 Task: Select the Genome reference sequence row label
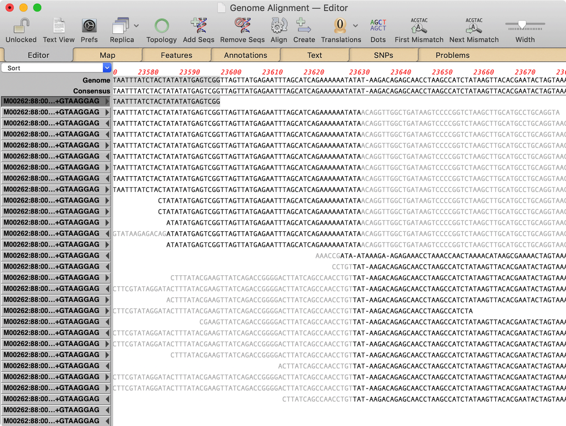point(96,81)
